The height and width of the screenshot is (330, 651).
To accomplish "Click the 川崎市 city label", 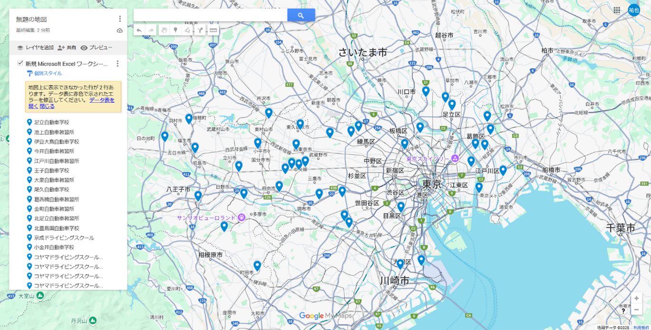I will [x=395, y=281].
